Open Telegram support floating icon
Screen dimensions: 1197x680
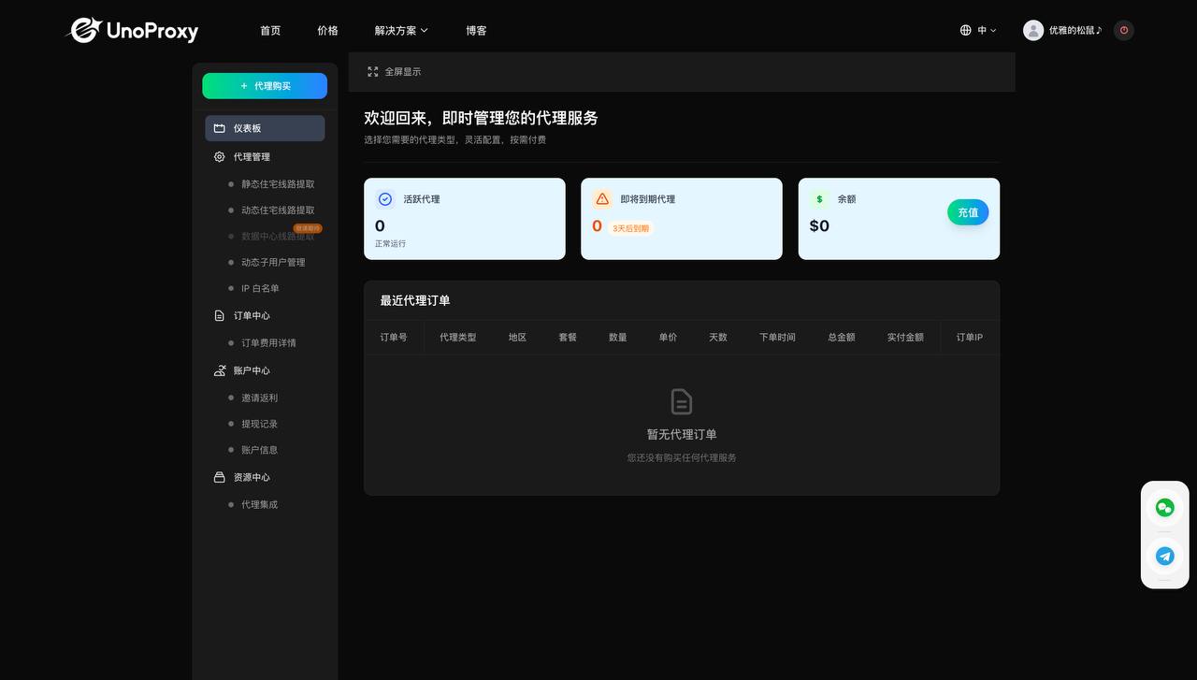click(x=1165, y=556)
